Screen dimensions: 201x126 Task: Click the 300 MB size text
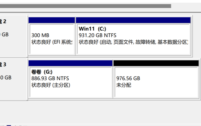tap(40, 35)
